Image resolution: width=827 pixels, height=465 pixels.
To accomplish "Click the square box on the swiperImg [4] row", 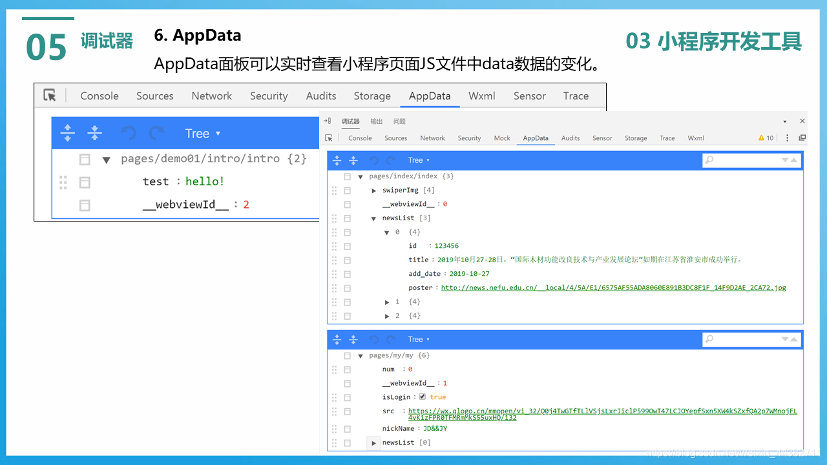I will pyautogui.click(x=347, y=191).
